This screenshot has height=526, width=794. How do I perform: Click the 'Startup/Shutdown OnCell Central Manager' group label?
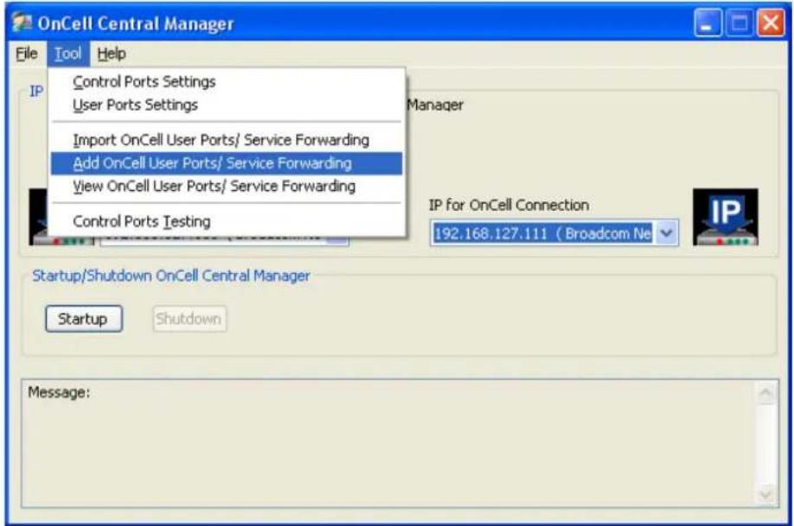point(171,276)
